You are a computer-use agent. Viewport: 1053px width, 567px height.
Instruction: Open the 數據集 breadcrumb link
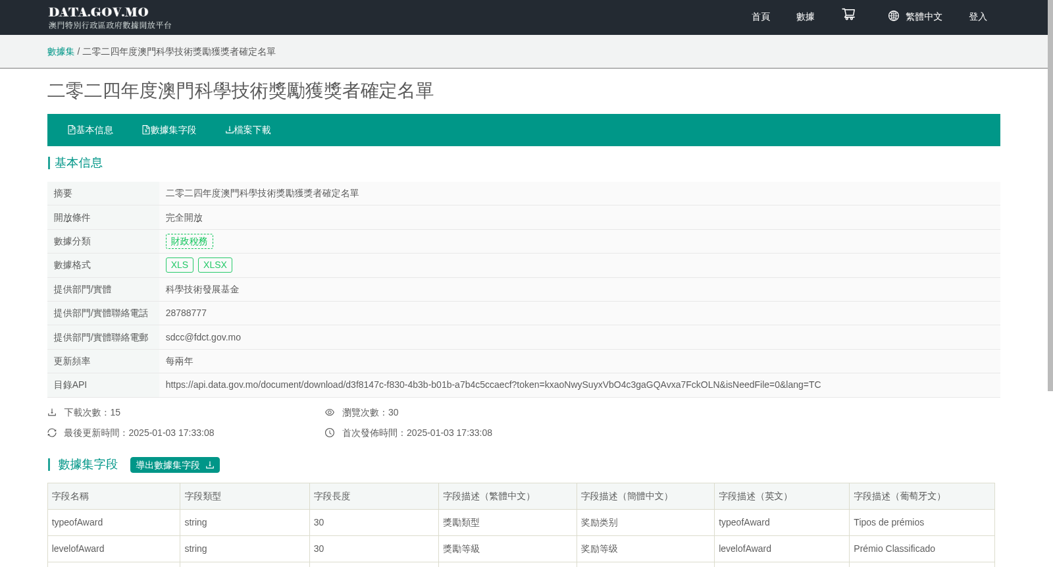pyautogui.click(x=61, y=51)
